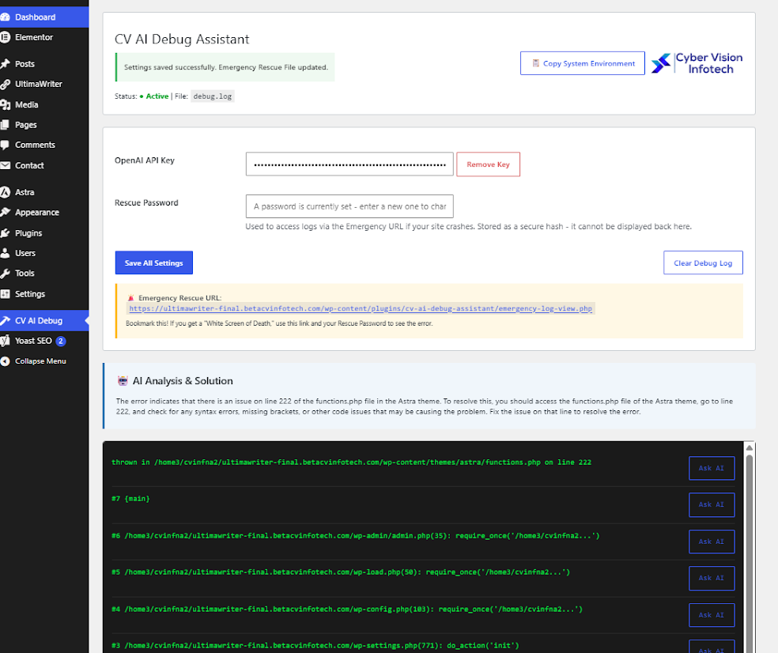Click the Settings sliders icon
778x653 pixels.
[x=5, y=294]
